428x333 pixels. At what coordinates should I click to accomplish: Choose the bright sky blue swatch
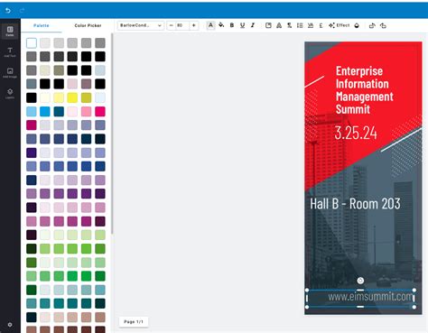(x=45, y=112)
